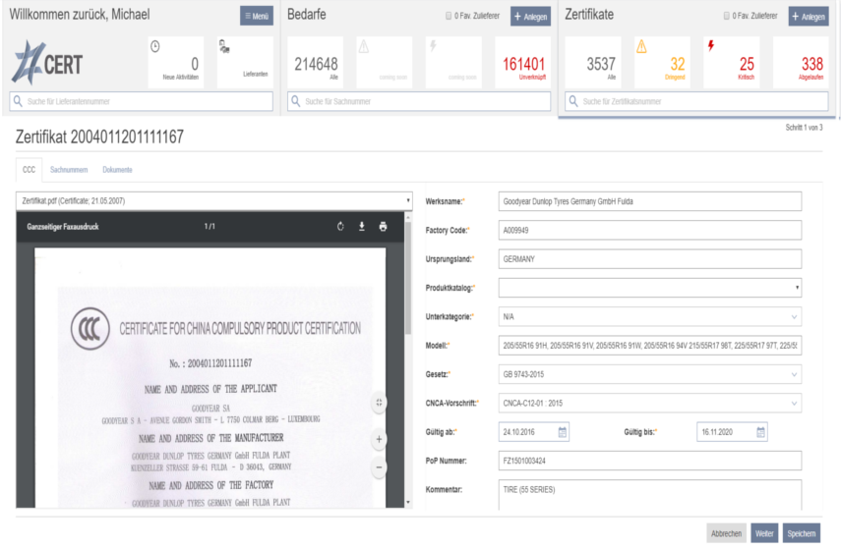
Task: Click Anlegen in the Bedarfe panel
Action: (x=530, y=16)
